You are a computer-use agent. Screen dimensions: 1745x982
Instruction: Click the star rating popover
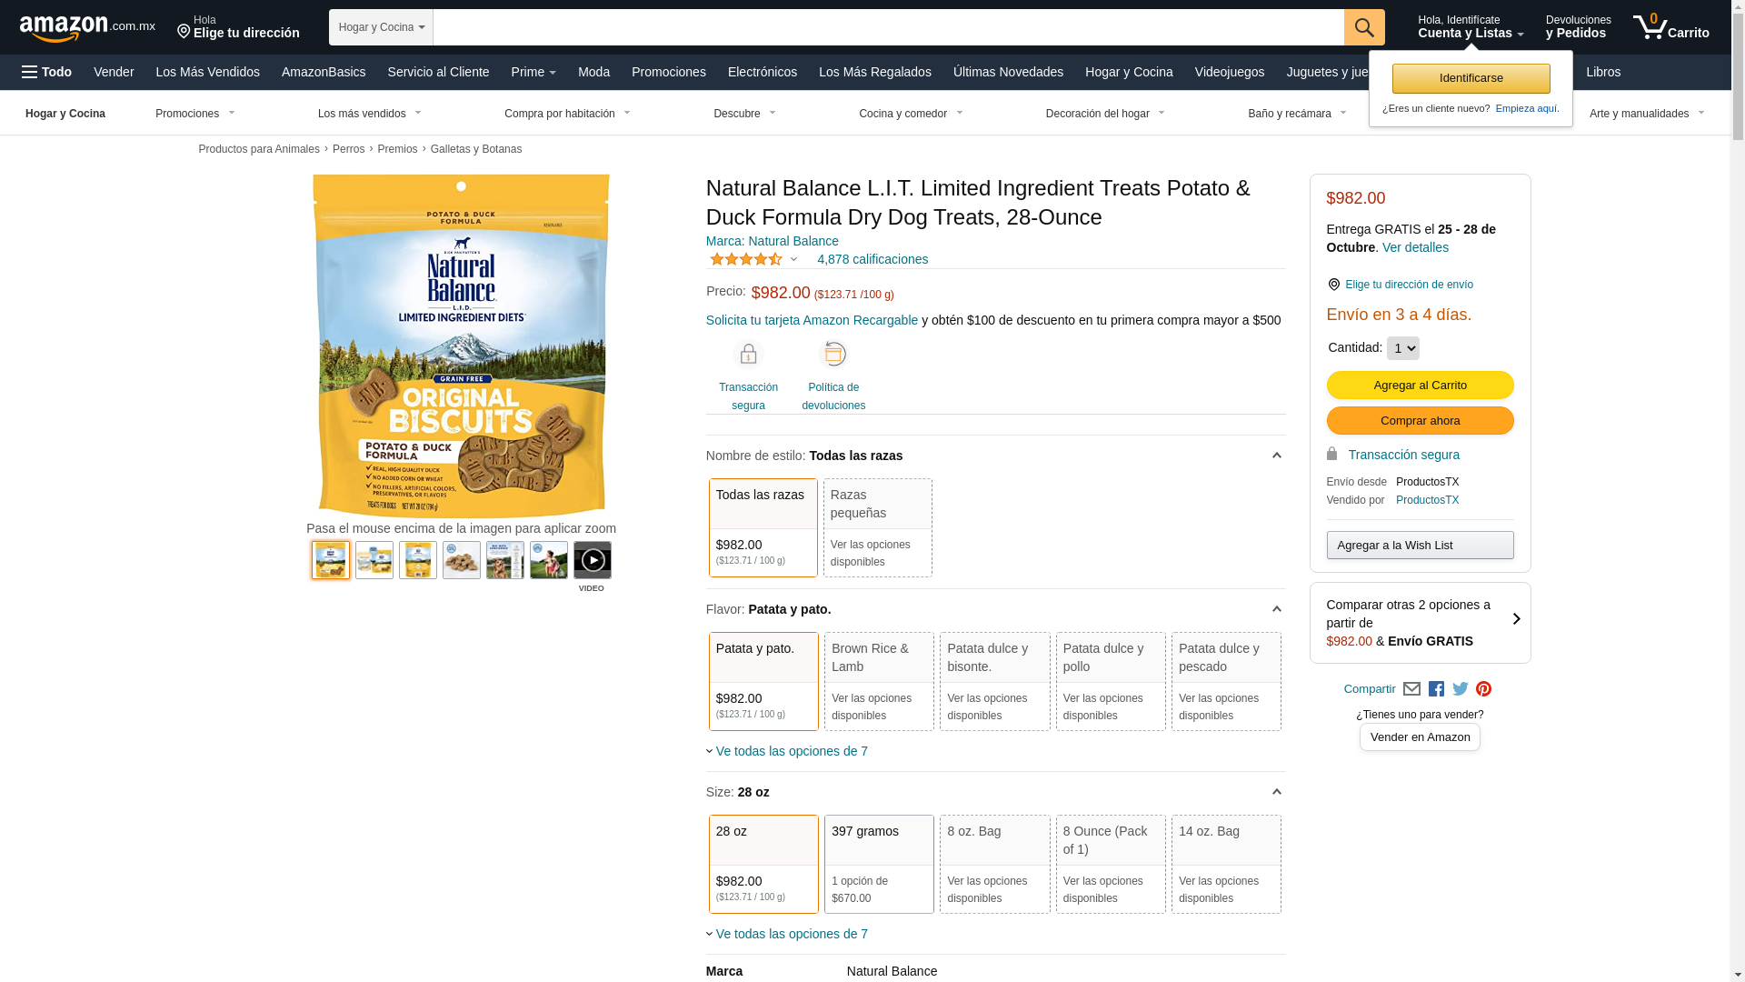(x=753, y=259)
